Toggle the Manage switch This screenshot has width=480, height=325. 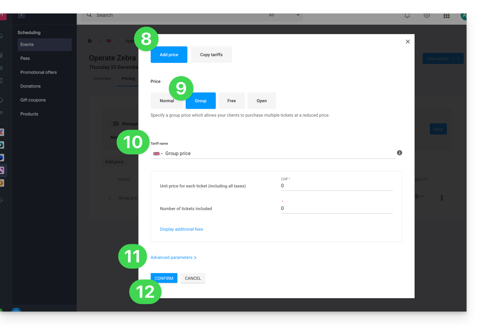tap(115, 124)
